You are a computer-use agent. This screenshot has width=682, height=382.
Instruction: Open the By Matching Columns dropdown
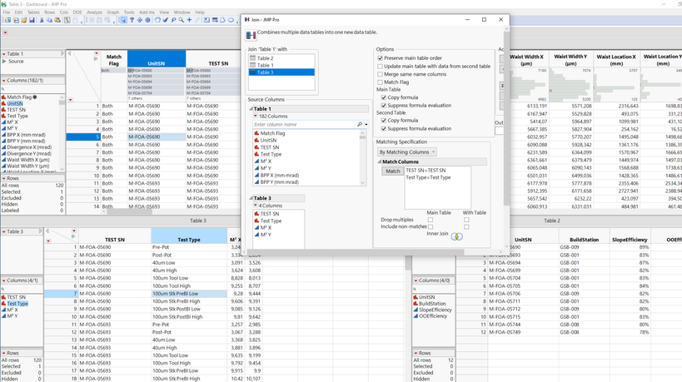click(407, 152)
